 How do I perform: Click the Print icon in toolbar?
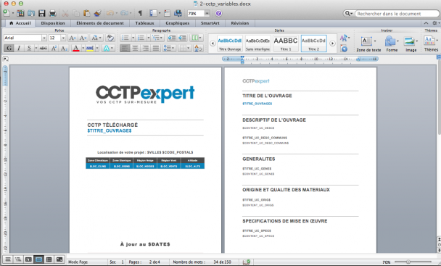click(x=53, y=13)
